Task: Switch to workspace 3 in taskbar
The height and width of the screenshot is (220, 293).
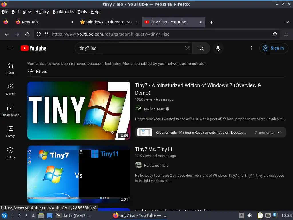Action: pos(27,215)
